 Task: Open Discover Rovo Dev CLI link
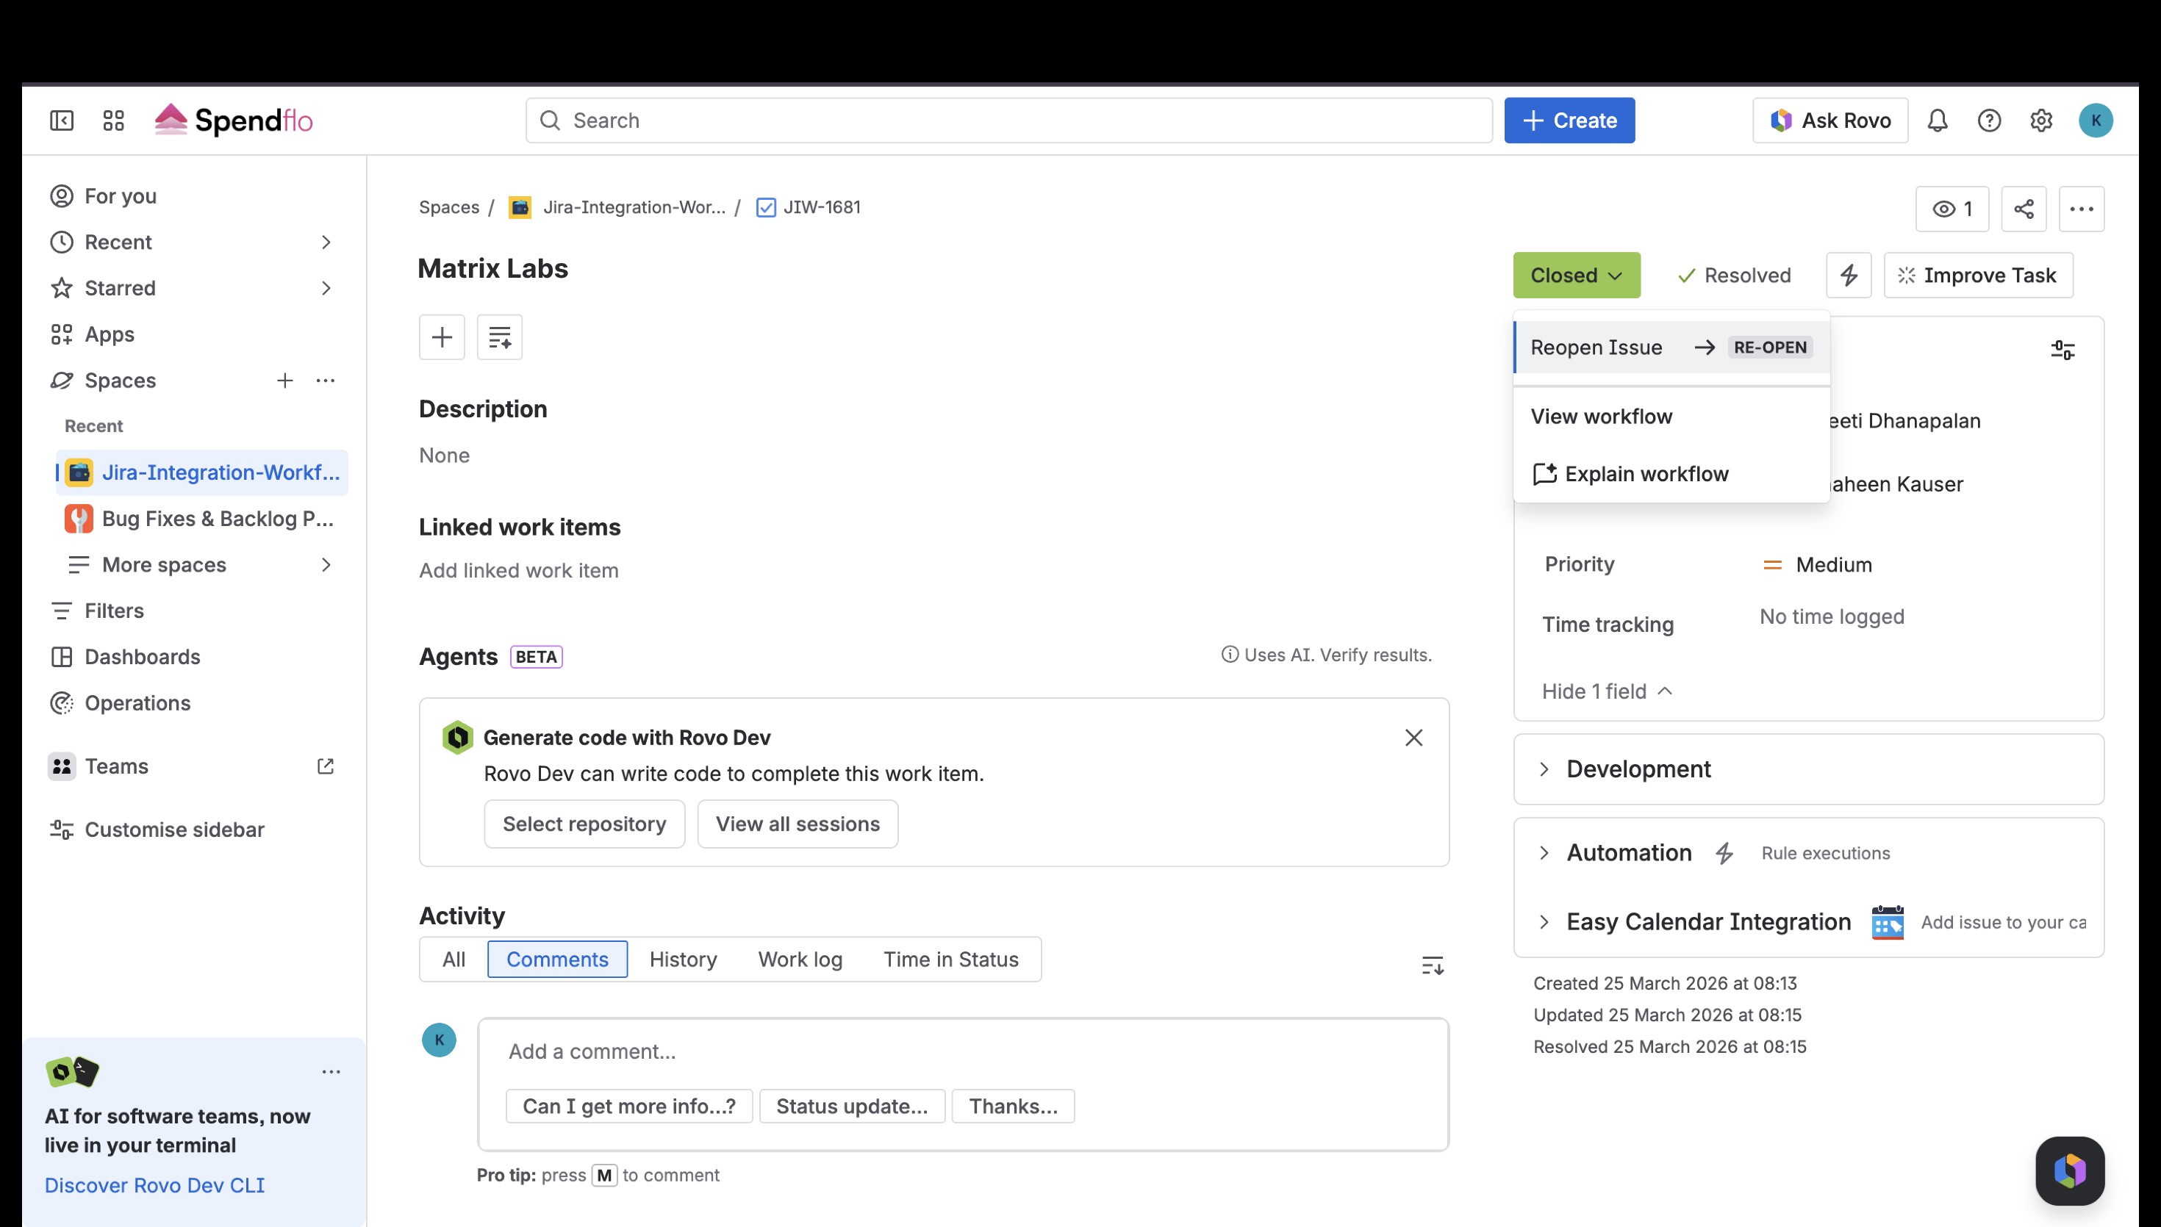(154, 1185)
